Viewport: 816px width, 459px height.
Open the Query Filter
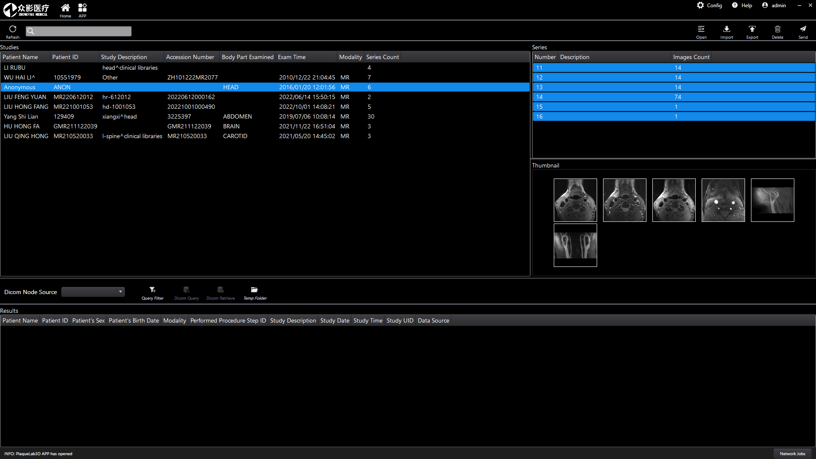coord(153,293)
